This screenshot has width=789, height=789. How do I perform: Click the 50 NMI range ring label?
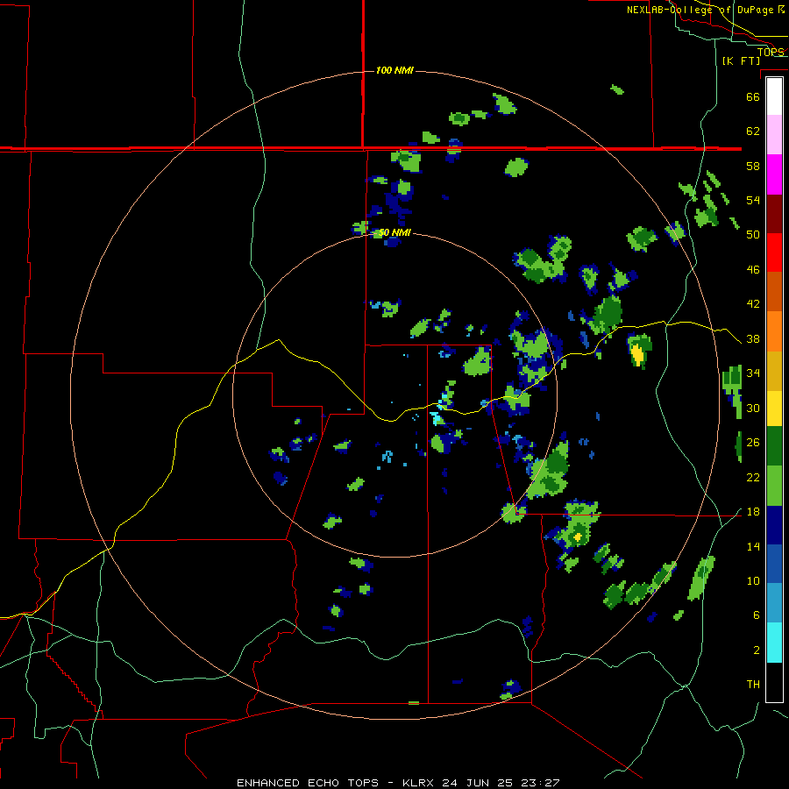coord(394,232)
